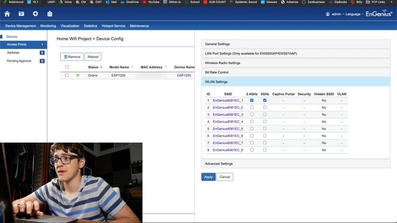This screenshot has width=397, height=223.
Task: Open the Language dropdown
Action: click(x=354, y=14)
